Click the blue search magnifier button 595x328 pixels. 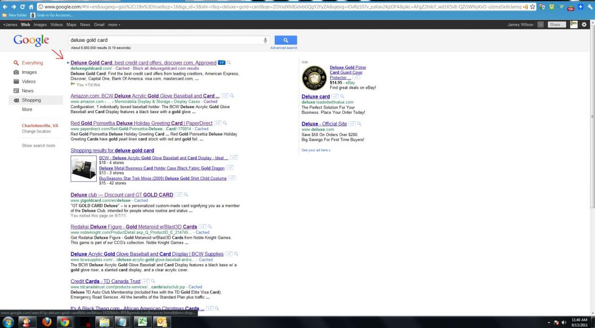point(286,40)
